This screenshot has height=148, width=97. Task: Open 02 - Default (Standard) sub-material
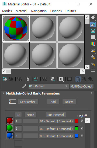click(x=56, y=129)
